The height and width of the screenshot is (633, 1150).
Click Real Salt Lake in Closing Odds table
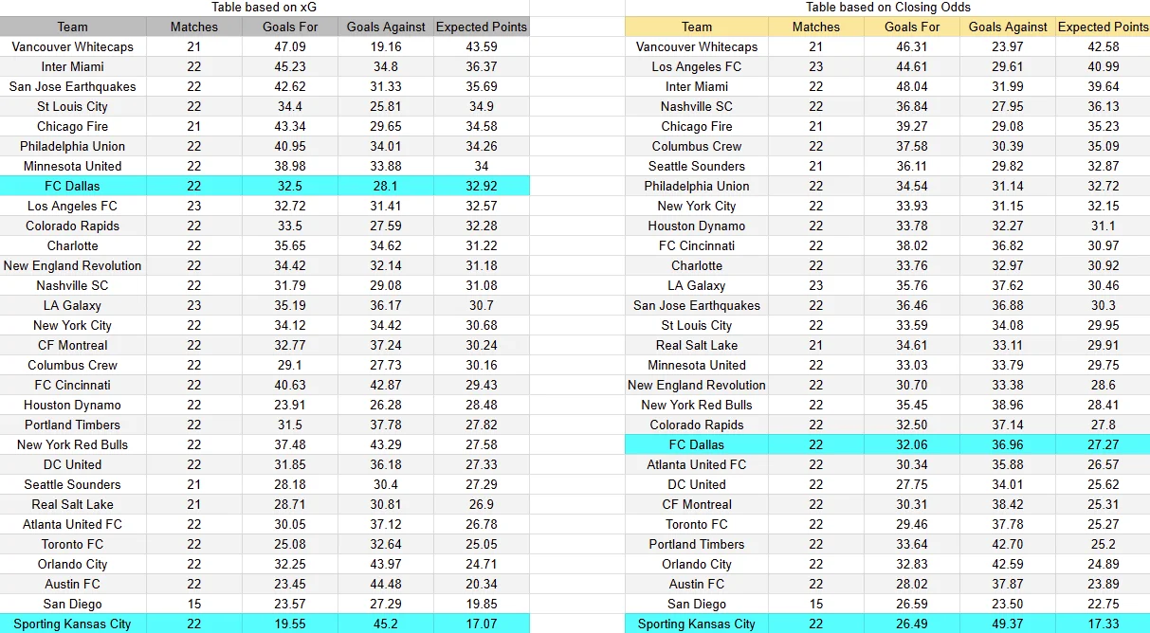tap(697, 345)
